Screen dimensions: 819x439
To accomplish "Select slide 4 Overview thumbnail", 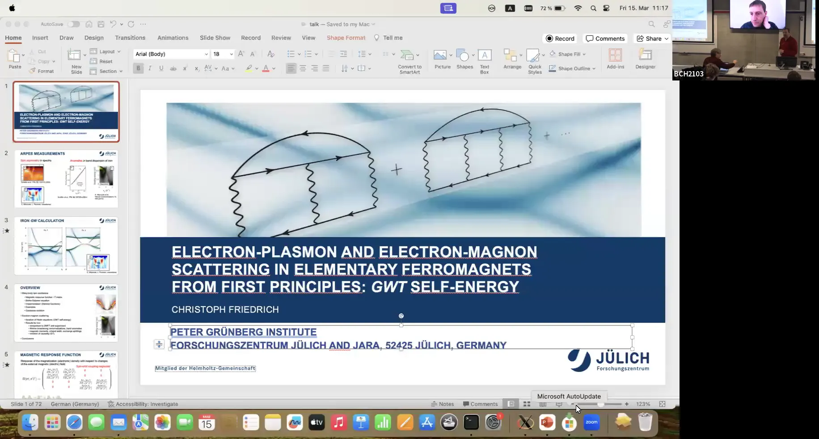I will tap(66, 313).
